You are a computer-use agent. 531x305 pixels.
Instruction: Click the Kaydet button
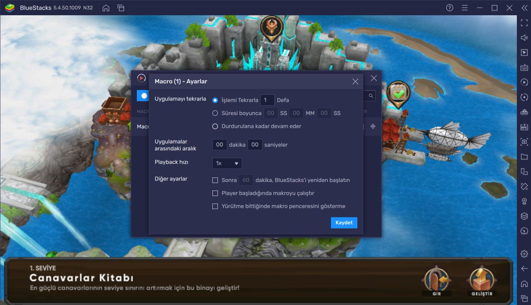tap(344, 222)
